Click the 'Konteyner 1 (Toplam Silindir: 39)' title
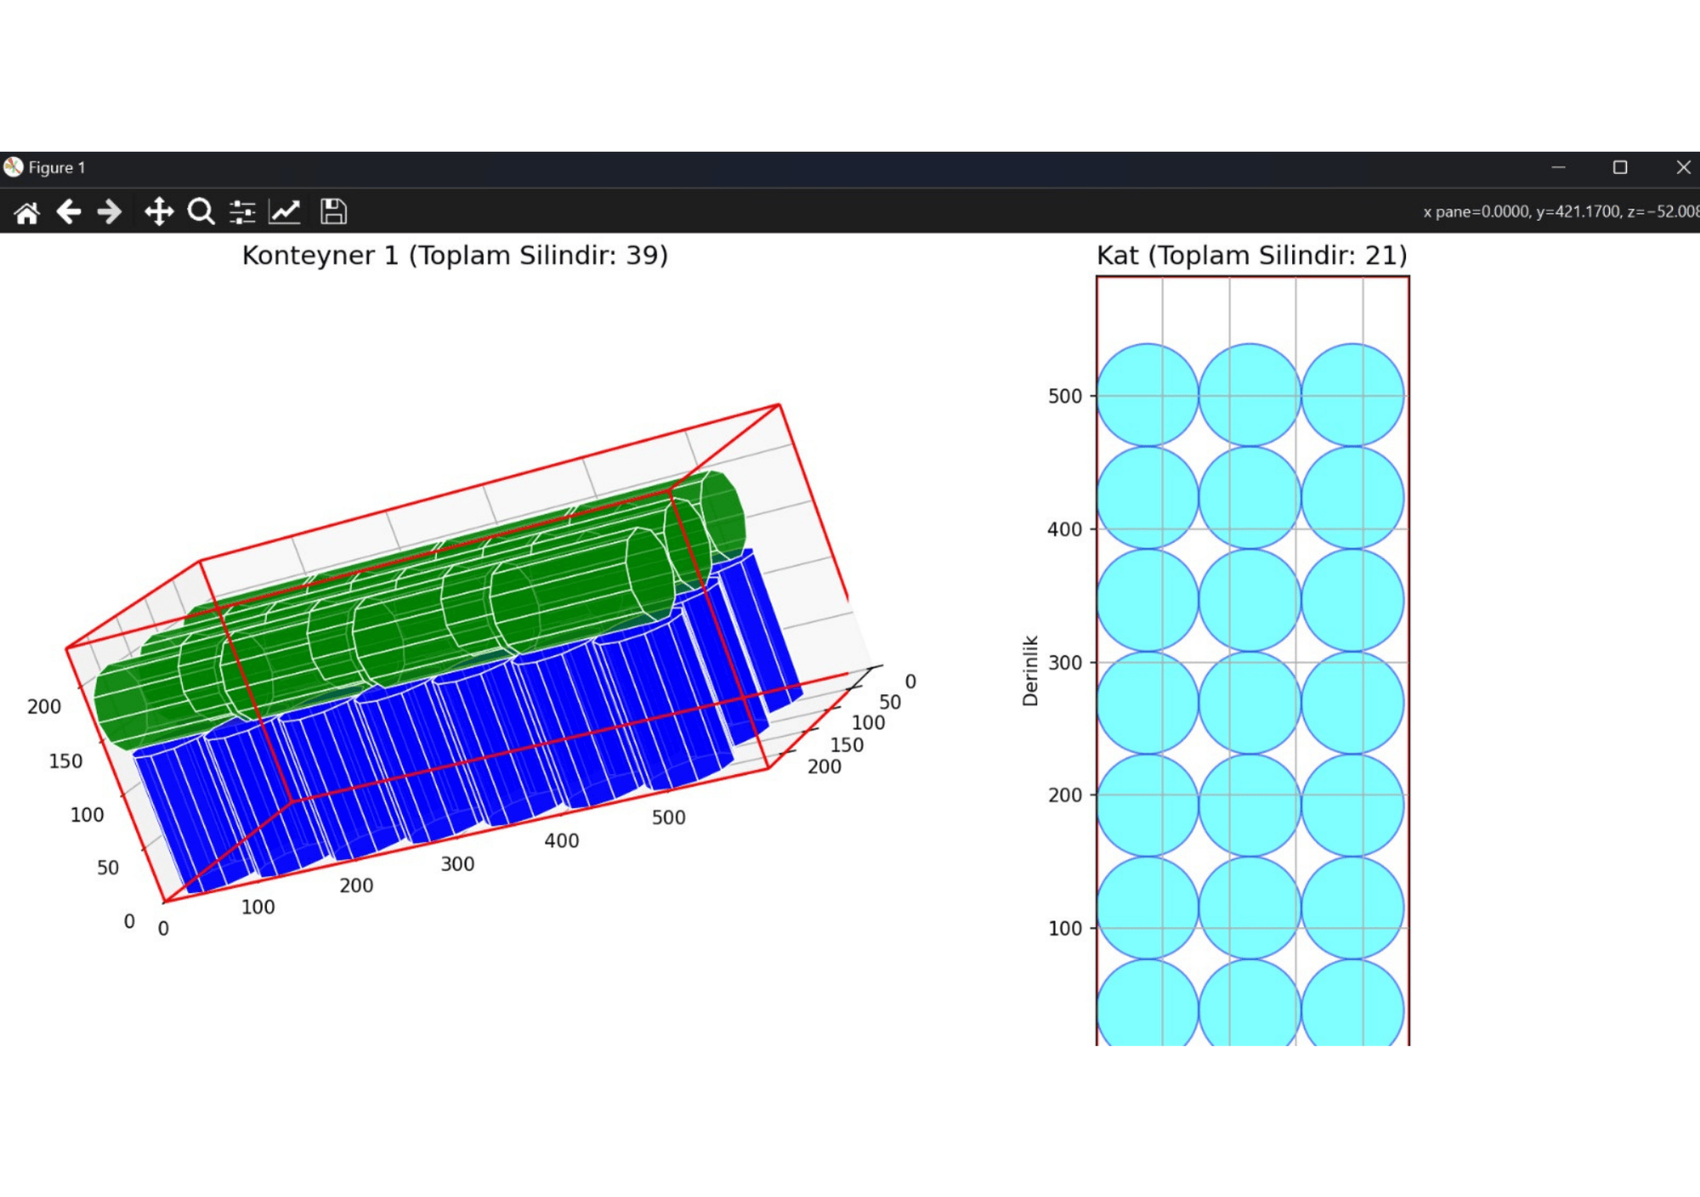This screenshot has width=1700, height=1197. 455,256
